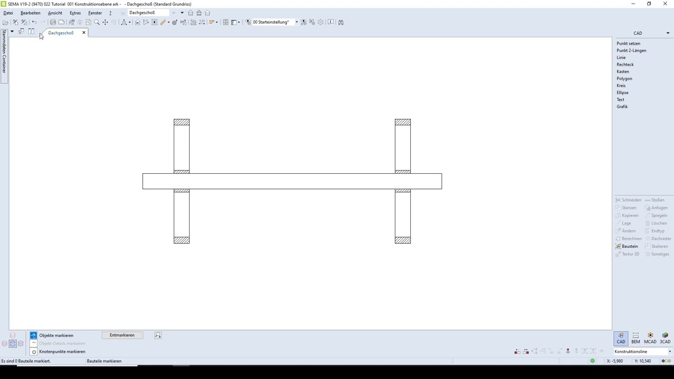The image size is (674, 379).
Task: Select the Linie command
Action: (x=621, y=57)
